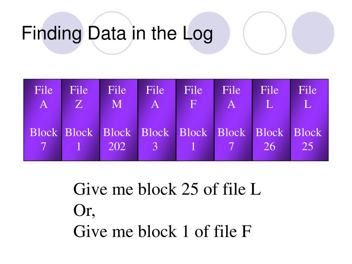Select the text Give me block 1 of file F
This screenshot has height=264, width=352.
click(162, 231)
